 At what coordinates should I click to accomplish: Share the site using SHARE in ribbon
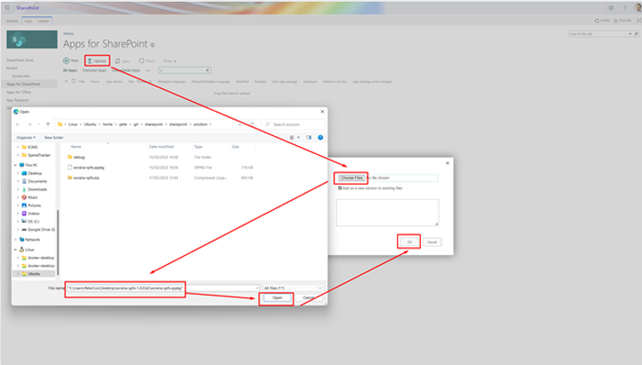[602, 21]
